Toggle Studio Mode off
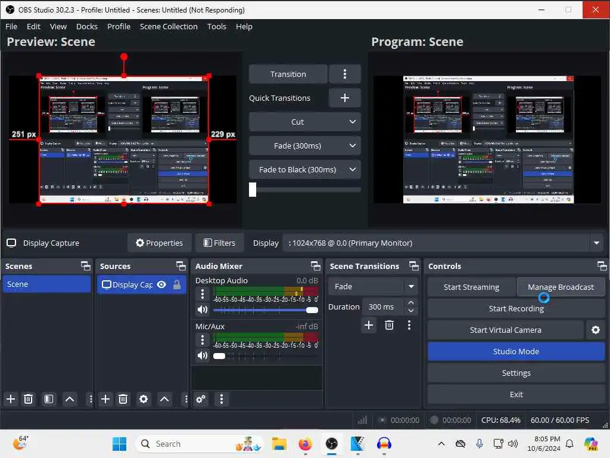The image size is (610, 458). [x=516, y=351]
